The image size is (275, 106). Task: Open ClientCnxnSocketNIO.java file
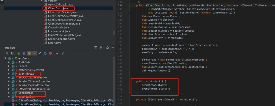point(65,20)
